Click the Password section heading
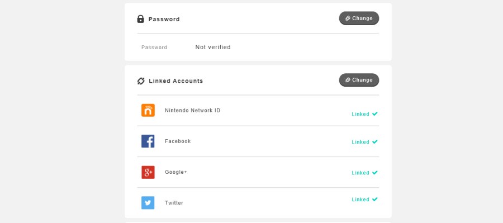503x223 pixels. 164,19
